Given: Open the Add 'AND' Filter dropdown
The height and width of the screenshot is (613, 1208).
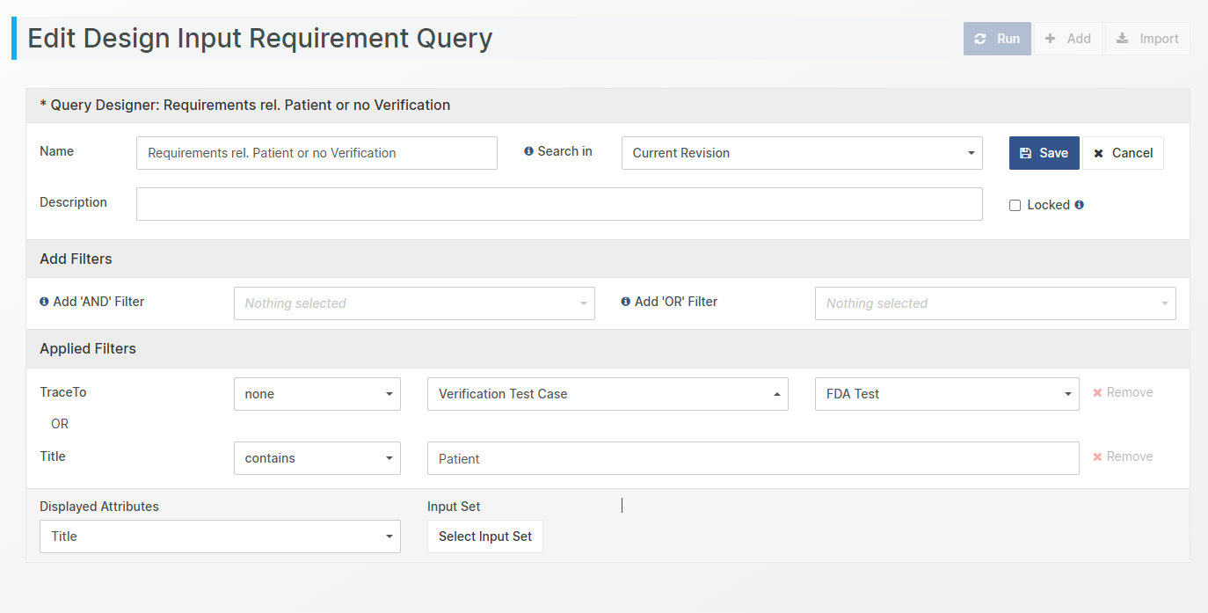Looking at the screenshot, I should pos(414,303).
